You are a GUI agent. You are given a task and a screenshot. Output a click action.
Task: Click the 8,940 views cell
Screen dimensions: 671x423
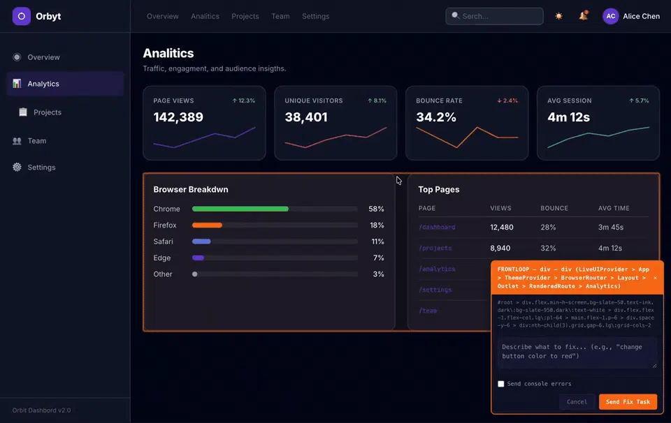[500, 248]
